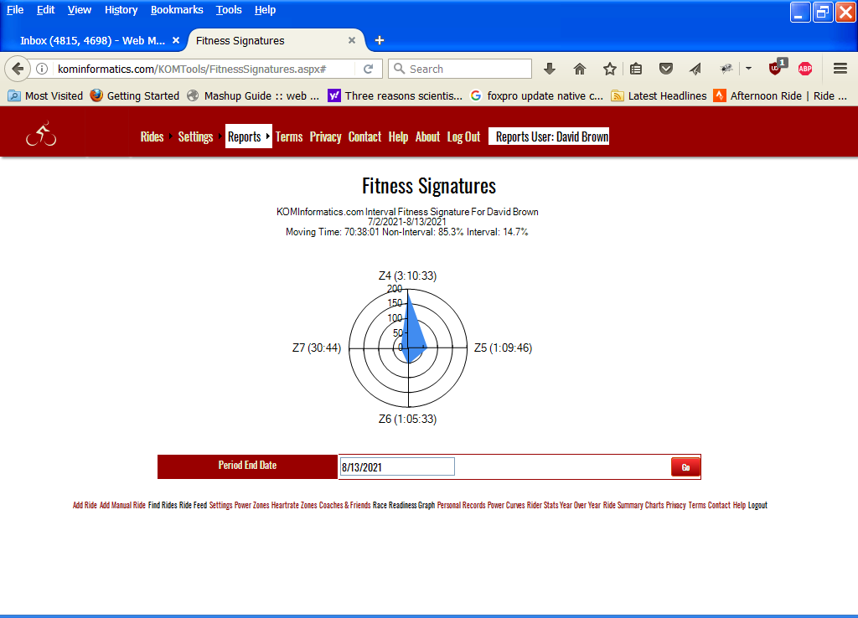Expand the Settings navigation menu

coord(195,136)
